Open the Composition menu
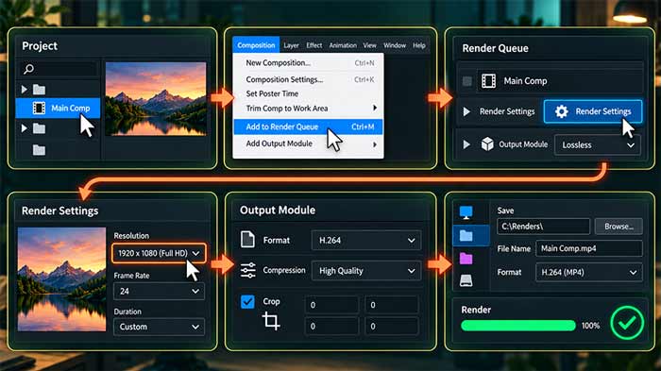Image resolution: width=661 pixels, height=371 pixels. (x=256, y=45)
